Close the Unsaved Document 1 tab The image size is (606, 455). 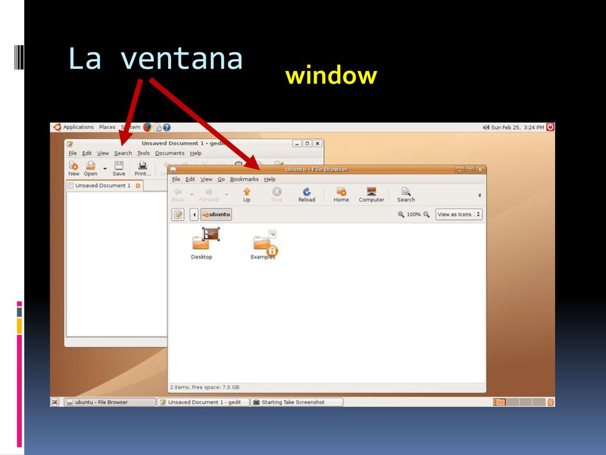[x=137, y=185]
